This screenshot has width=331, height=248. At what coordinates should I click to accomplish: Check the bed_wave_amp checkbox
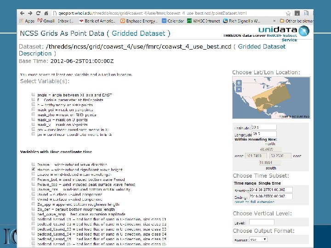(x=34, y=214)
